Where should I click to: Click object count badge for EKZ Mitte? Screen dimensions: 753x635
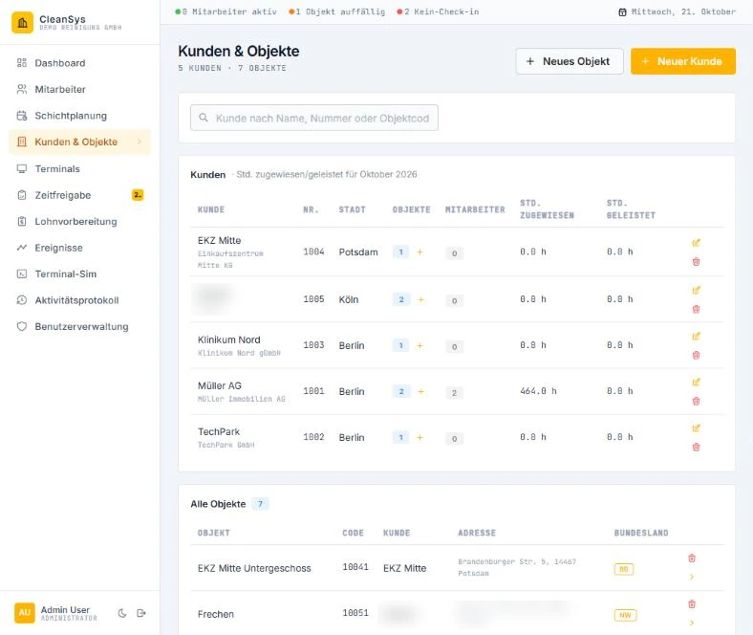click(x=400, y=252)
